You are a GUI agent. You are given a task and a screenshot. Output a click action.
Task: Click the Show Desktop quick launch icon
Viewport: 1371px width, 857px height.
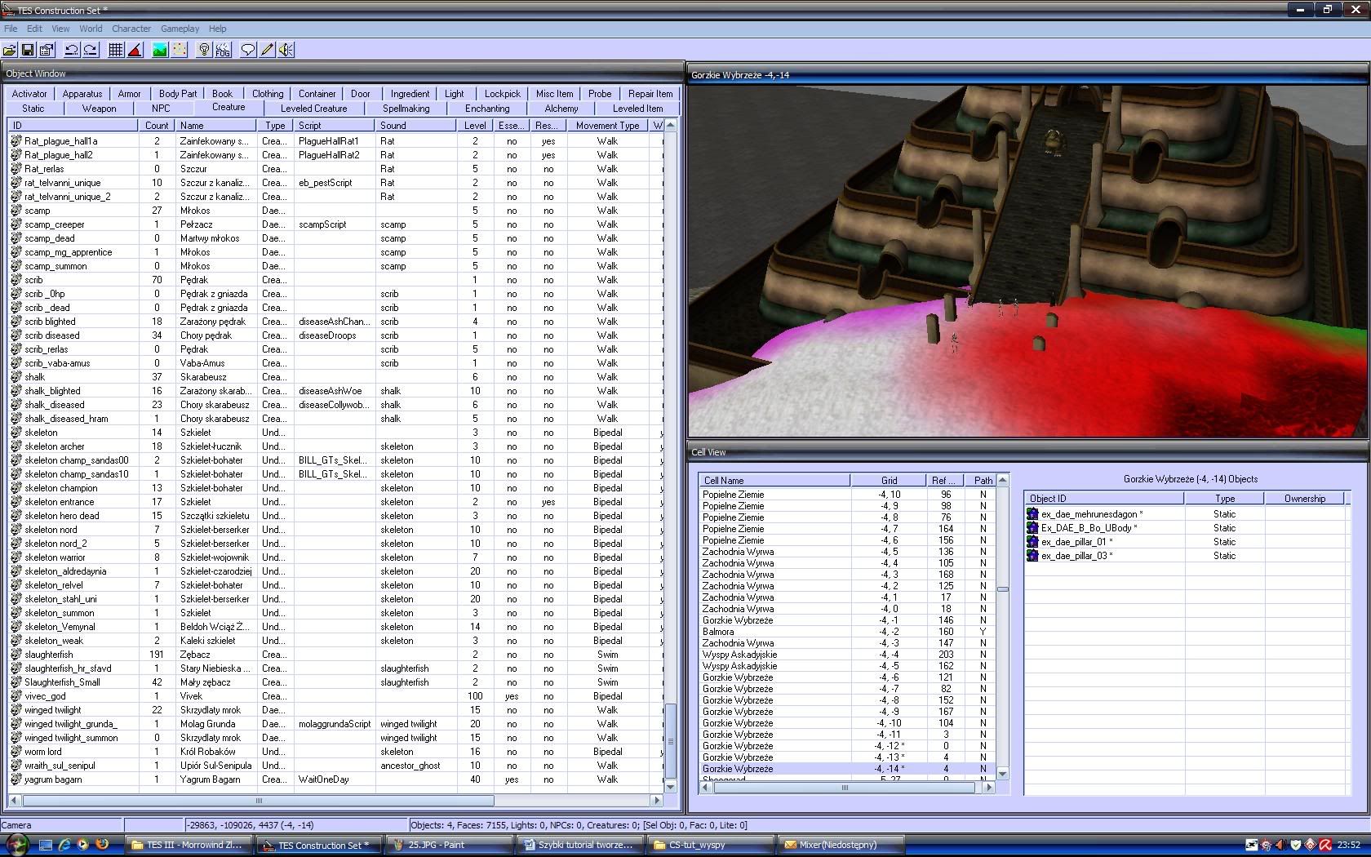(x=46, y=845)
